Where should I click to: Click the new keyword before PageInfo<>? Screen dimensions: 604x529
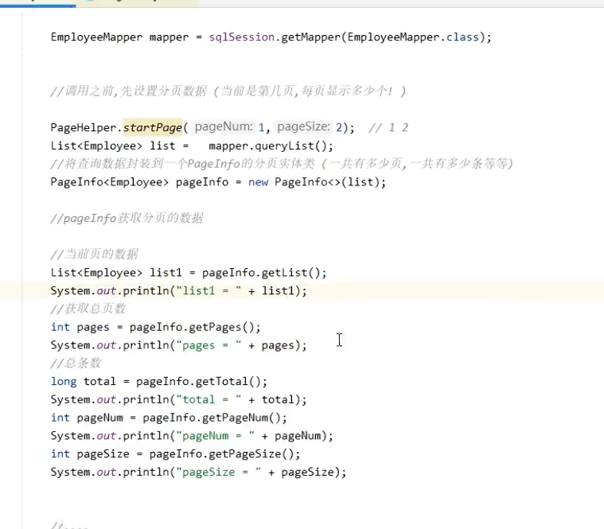[x=258, y=182]
